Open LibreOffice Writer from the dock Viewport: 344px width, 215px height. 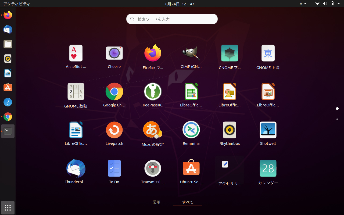(8, 73)
